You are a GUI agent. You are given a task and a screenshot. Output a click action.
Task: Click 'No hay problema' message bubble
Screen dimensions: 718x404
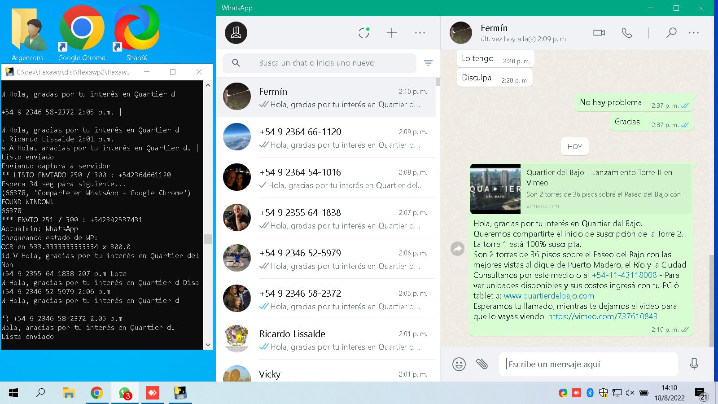[x=633, y=103]
